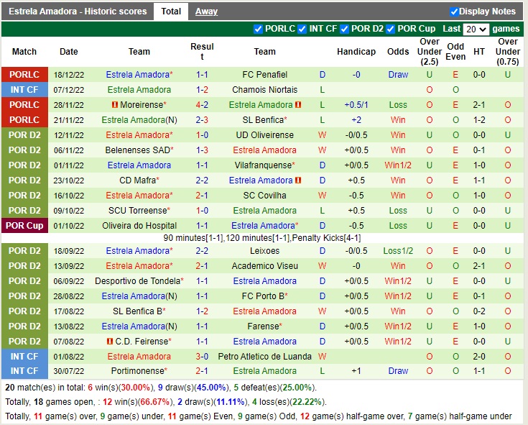Click the +0.5/1 handicap on Moreirense row
The height and width of the screenshot is (425, 528).
(356, 105)
